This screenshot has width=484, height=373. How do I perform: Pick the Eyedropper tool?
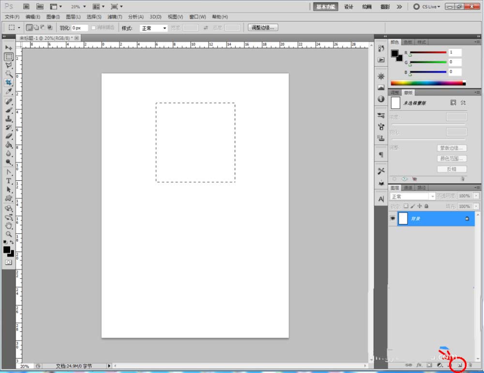tap(9, 91)
